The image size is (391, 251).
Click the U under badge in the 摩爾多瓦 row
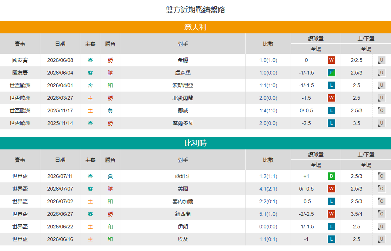pyautogui.click(x=381, y=123)
